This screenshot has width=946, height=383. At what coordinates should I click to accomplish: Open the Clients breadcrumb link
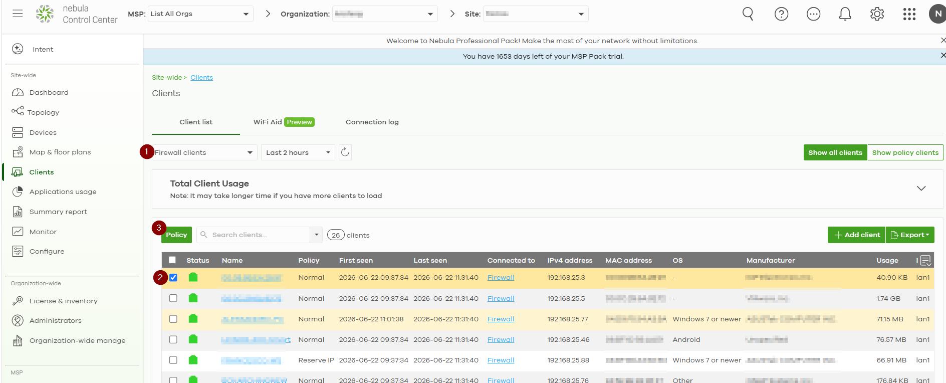(x=201, y=78)
